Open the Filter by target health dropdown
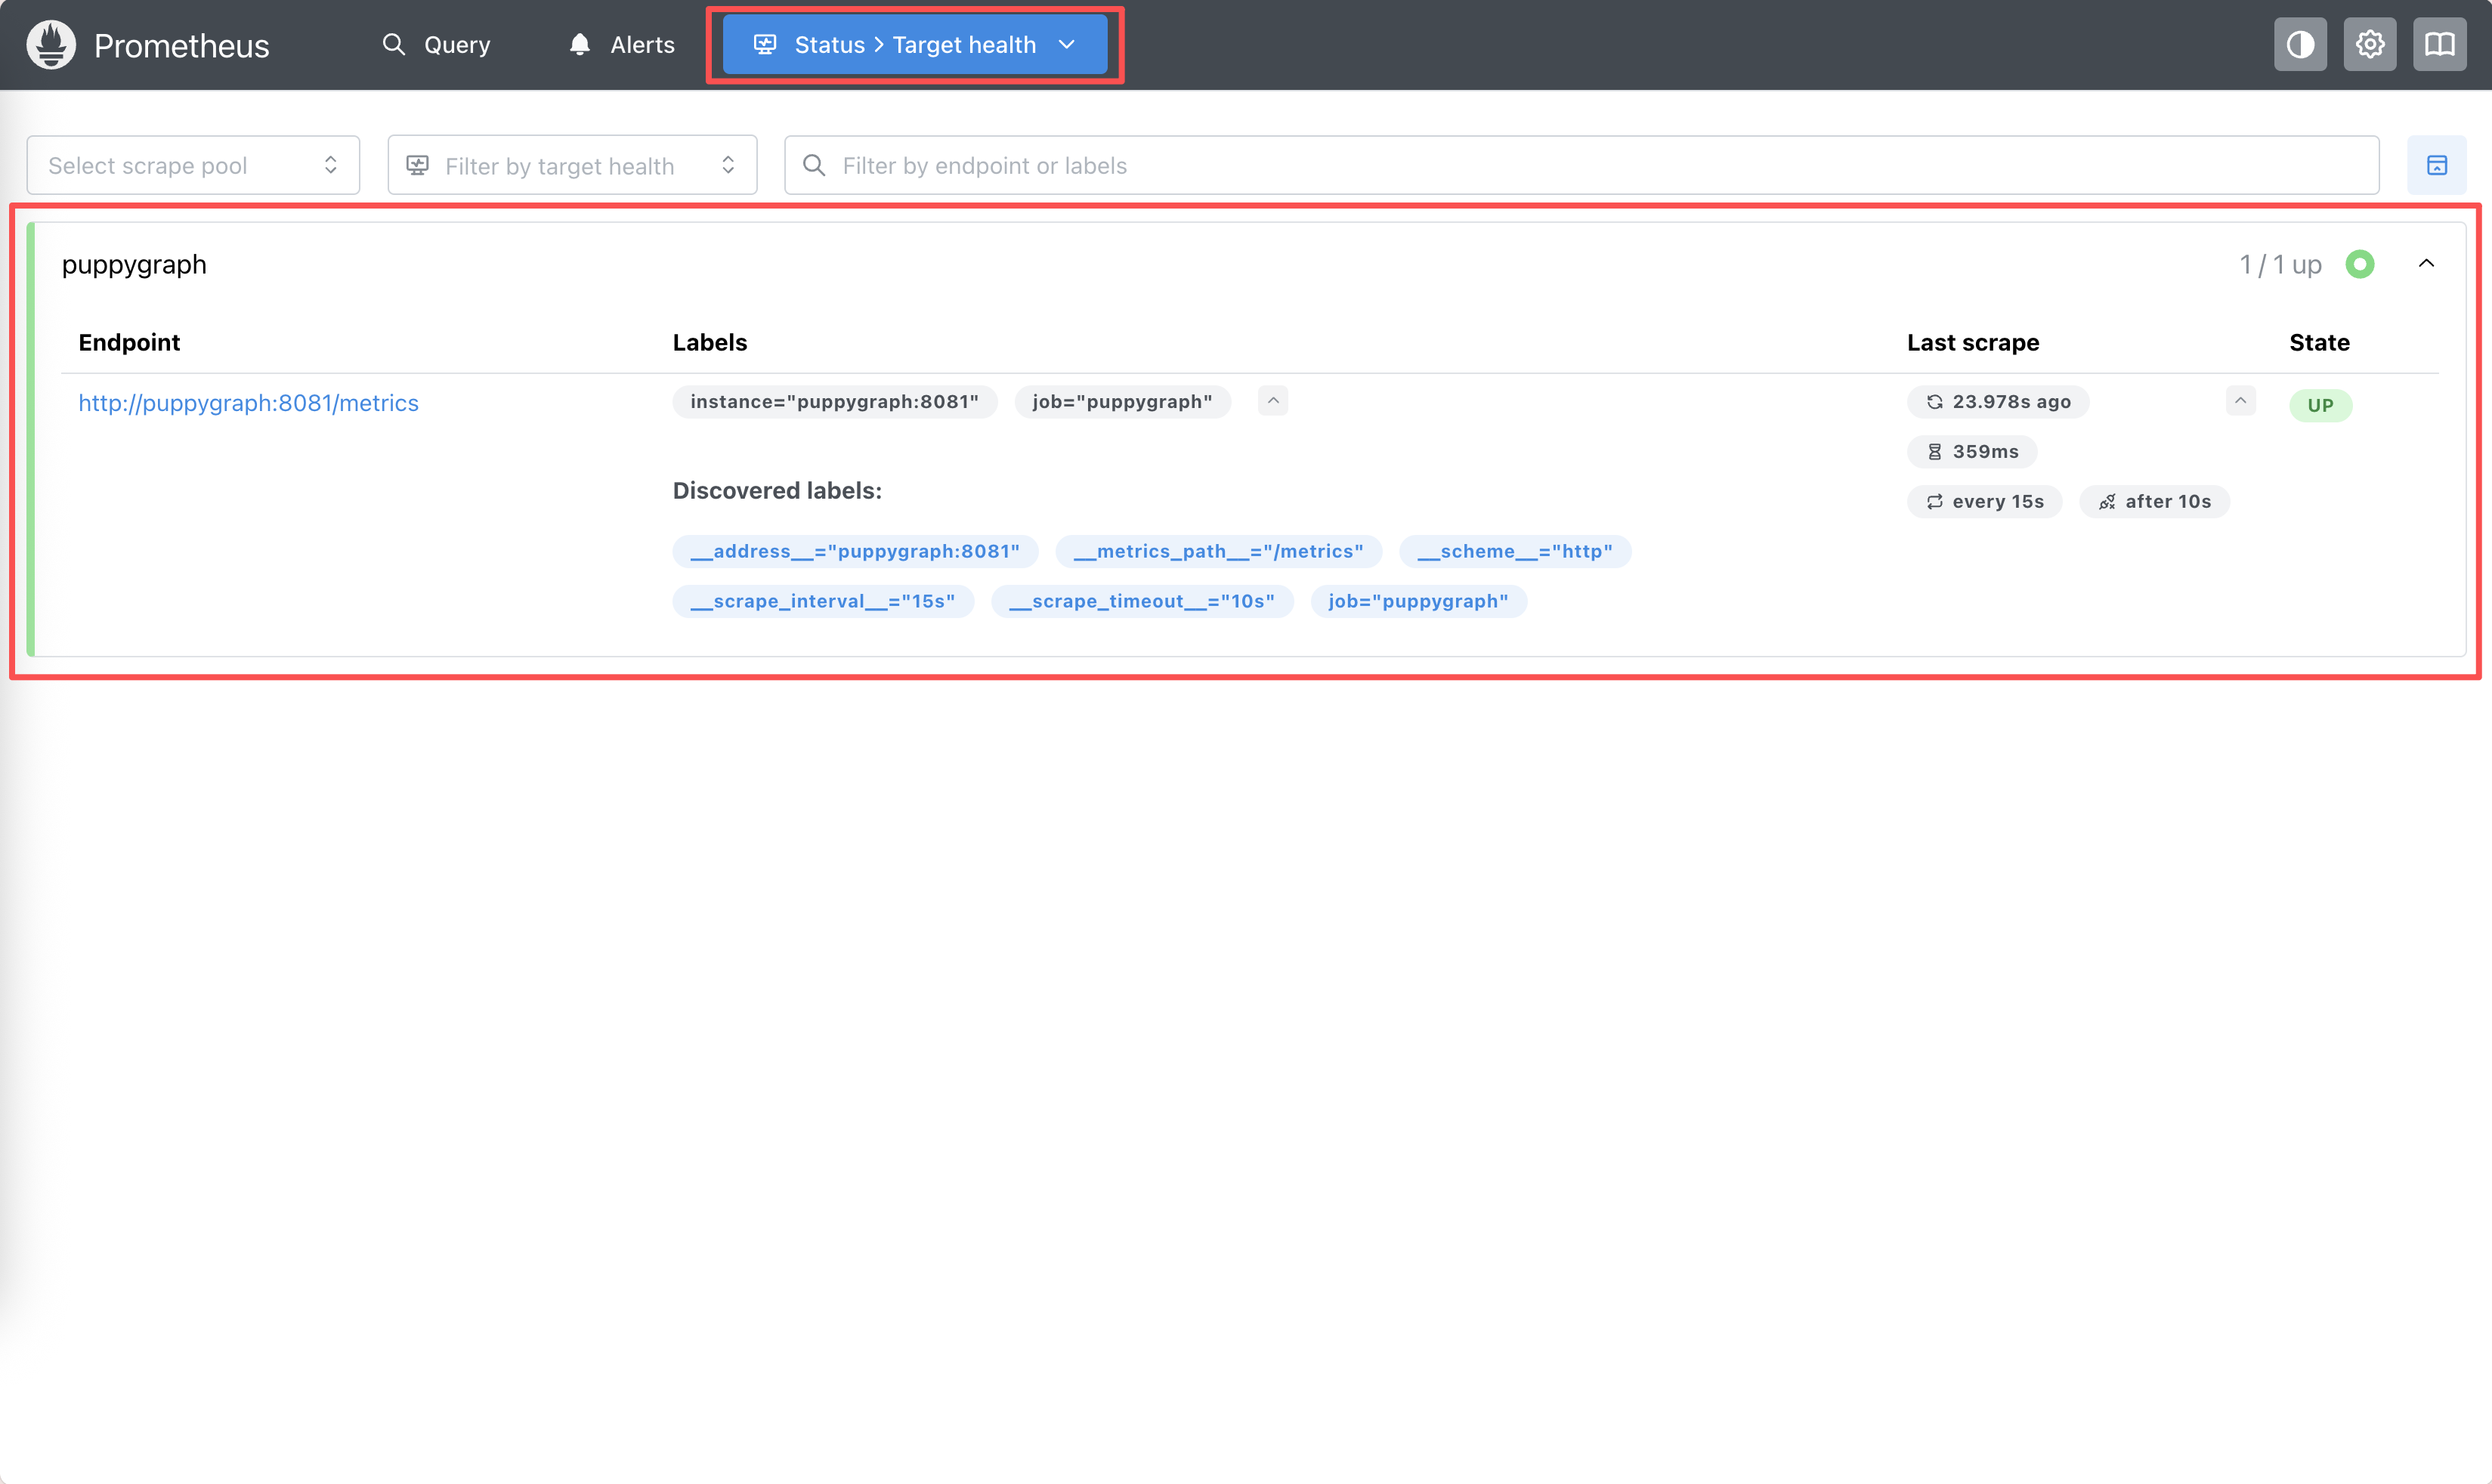This screenshot has height=1484, width=2492. click(x=572, y=165)
